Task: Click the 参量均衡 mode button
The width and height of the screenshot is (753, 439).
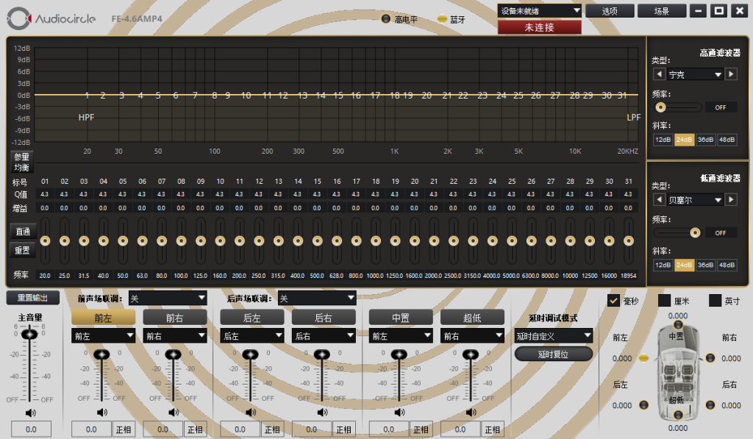Action: pyautogui.click(x=21, y=162)
